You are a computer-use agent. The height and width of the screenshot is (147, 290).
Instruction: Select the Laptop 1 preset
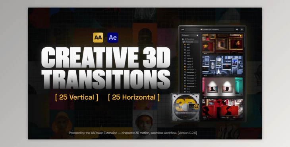pos(188,58)
